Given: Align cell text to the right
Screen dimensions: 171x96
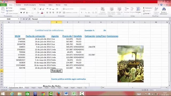Looking at the screenshot, I should click(53, 13).
